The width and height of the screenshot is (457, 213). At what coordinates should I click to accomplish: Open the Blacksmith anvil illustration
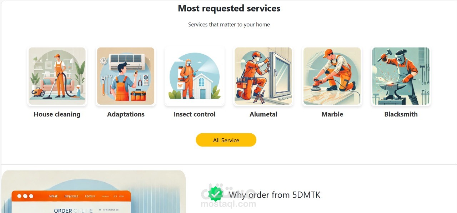point(401,76)
